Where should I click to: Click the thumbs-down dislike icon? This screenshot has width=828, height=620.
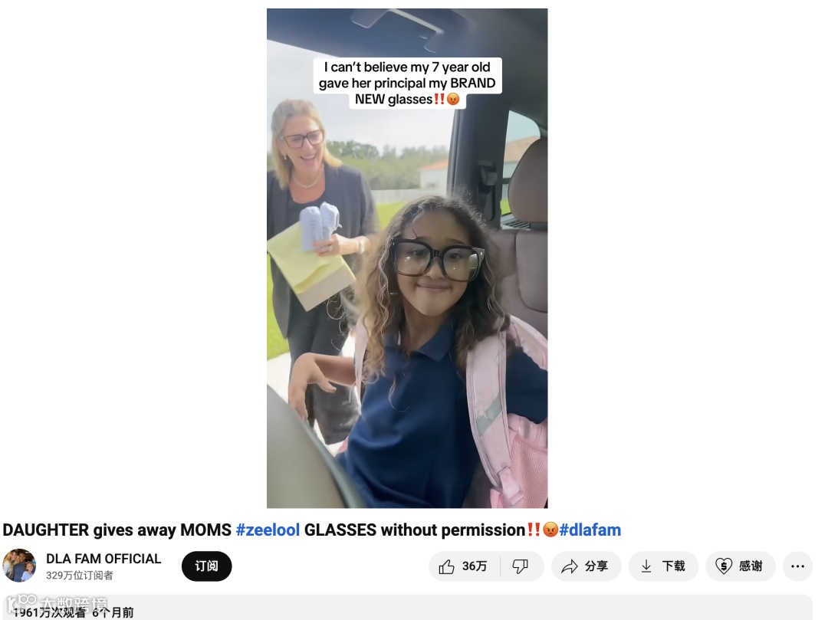coord(520,566)
